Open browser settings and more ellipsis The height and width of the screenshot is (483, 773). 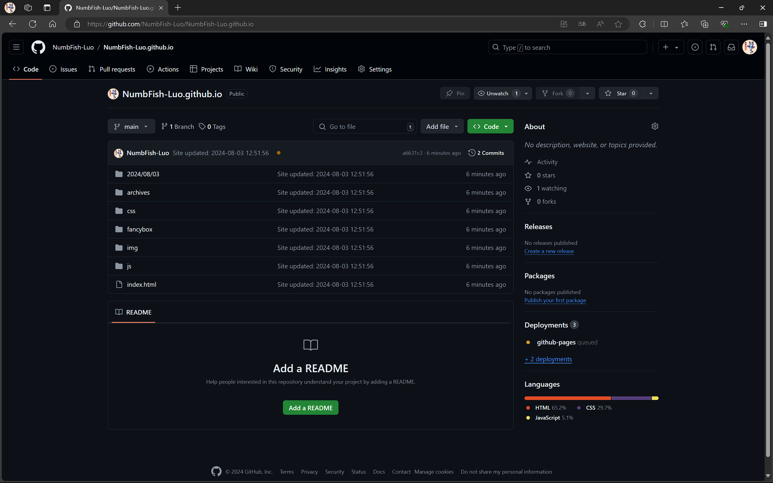[744, 24]
